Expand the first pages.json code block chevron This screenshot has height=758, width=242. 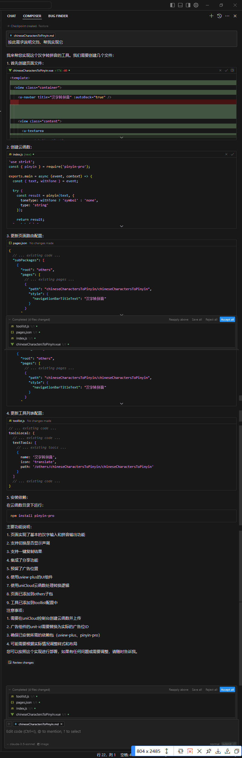pyautogui.click(x=122, y=315)
